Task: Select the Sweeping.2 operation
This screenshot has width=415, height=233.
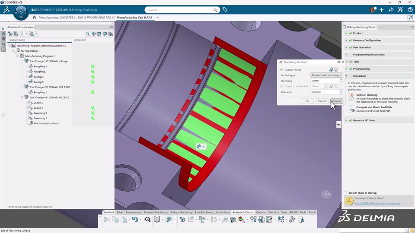Action: [x=40, y=118]
